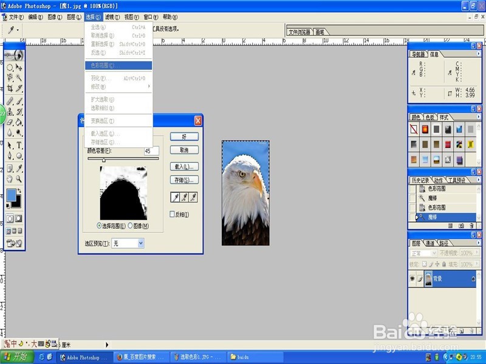Image resolution: width=486 pixels, height=364 pixels.
Task: Toggle lock transparent pixels in Layers
Action: tap(424, 264)
